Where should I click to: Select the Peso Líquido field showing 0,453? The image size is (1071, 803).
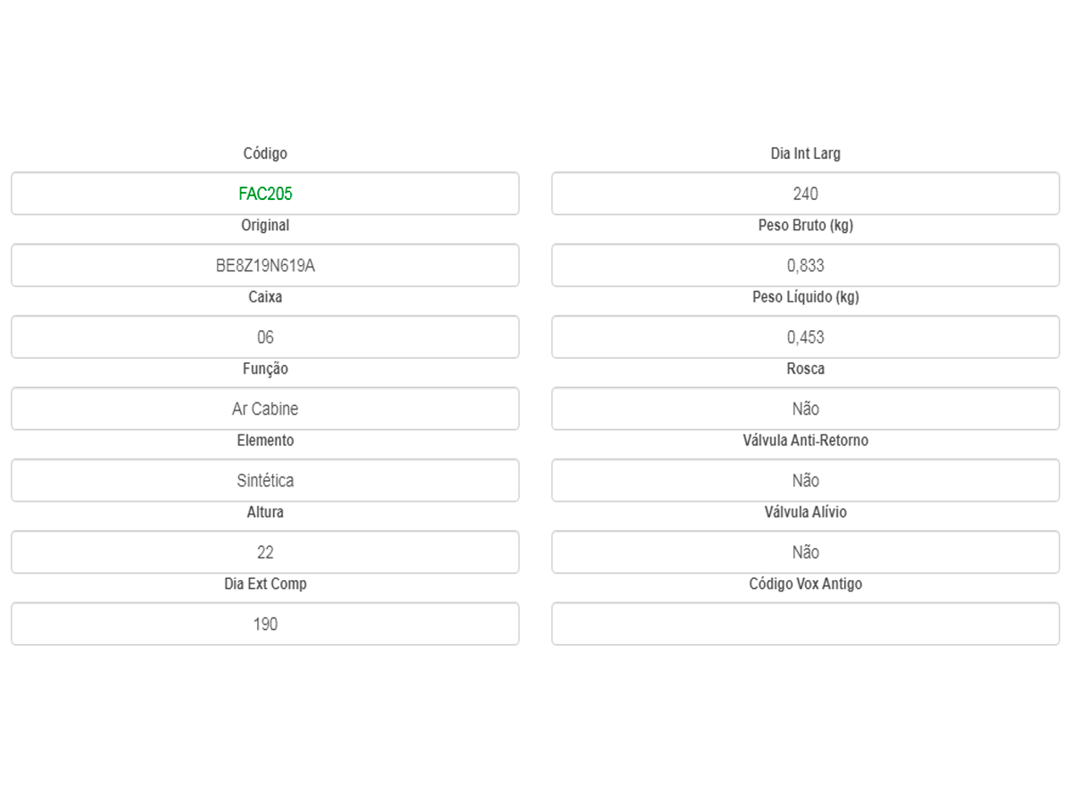805,337
